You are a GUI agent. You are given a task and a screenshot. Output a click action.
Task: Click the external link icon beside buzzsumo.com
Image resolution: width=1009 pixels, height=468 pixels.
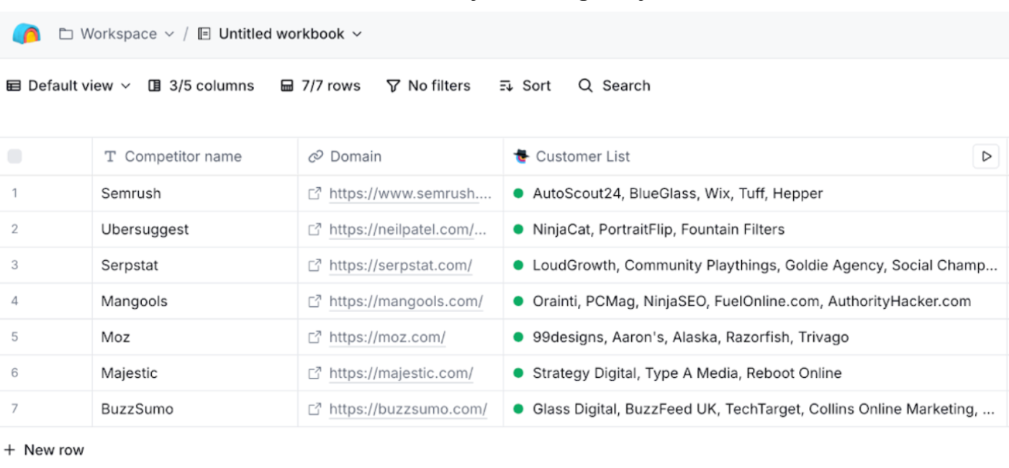(x=315, y=409)
